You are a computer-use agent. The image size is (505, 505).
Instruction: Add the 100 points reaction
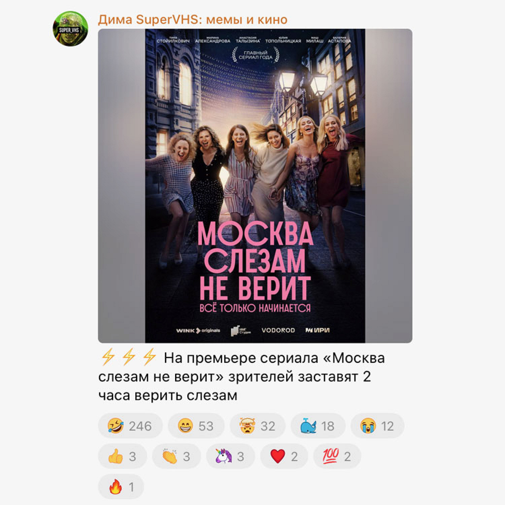coord(337,457)
